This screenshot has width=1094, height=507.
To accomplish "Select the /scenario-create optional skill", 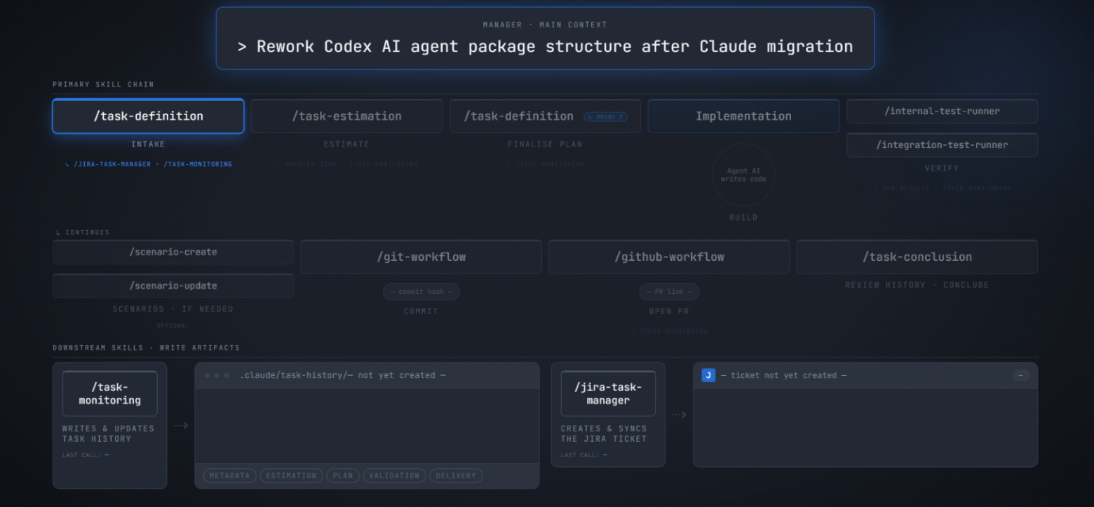I will (173, 252).
